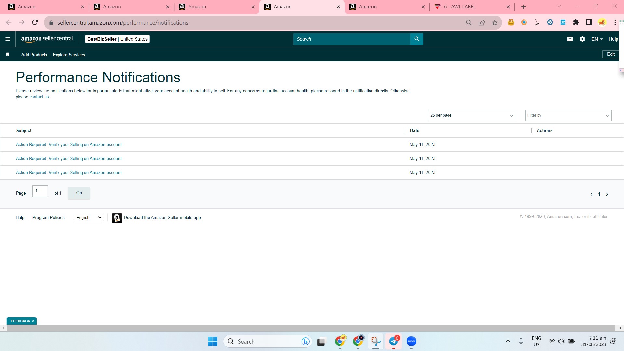Click the Subject column header
The width and height of the screenshot is (624, 351).
[x=24, y=131]
